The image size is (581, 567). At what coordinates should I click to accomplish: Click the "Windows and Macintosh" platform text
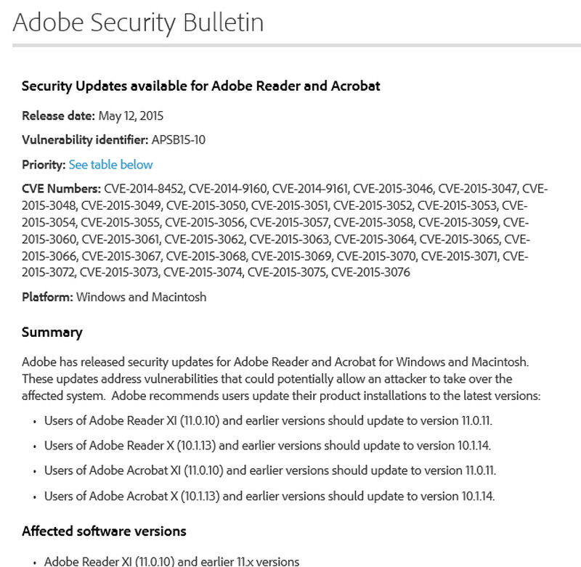(142, 297)
